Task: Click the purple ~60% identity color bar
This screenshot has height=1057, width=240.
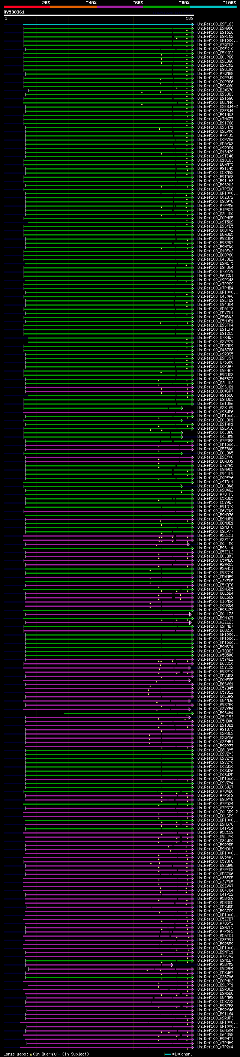Action: pos(120,7)
